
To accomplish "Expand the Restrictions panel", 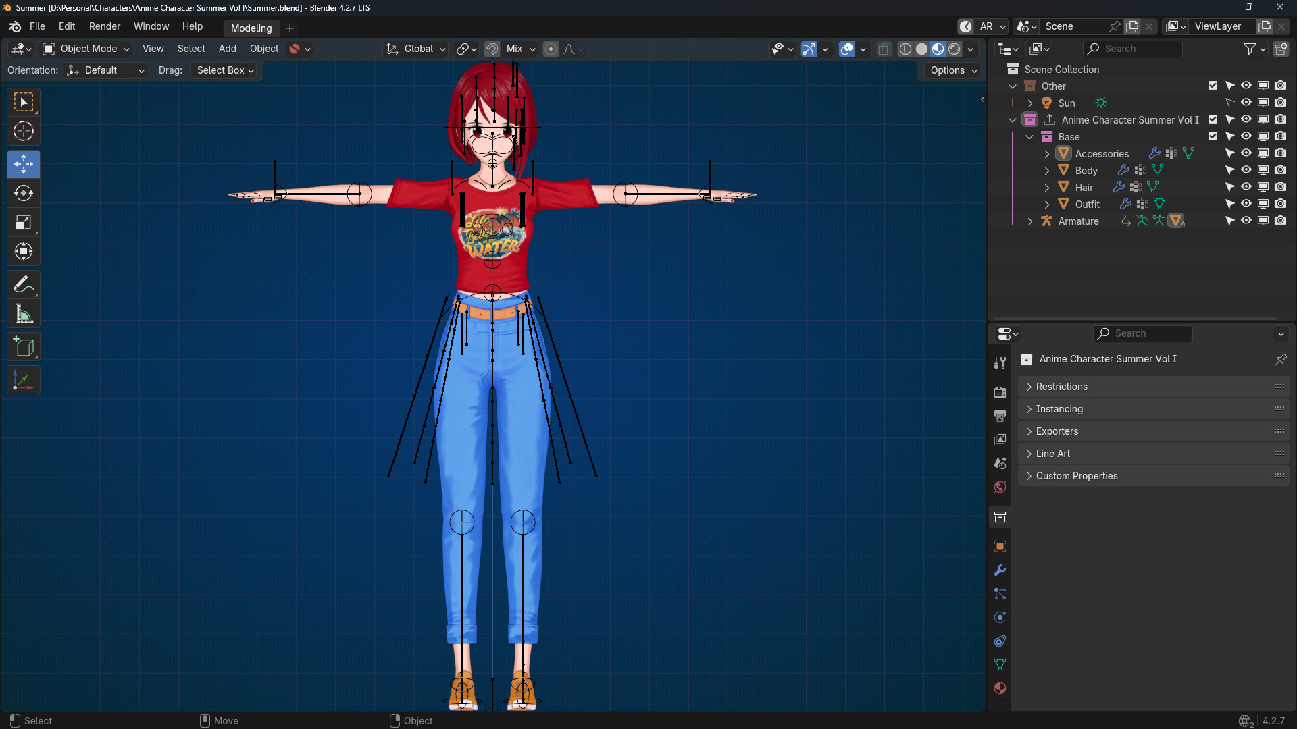I will 1154,387.
